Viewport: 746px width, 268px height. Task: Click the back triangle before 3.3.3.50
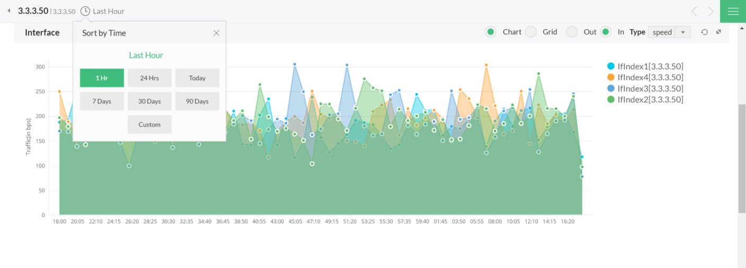pos(9,11)
